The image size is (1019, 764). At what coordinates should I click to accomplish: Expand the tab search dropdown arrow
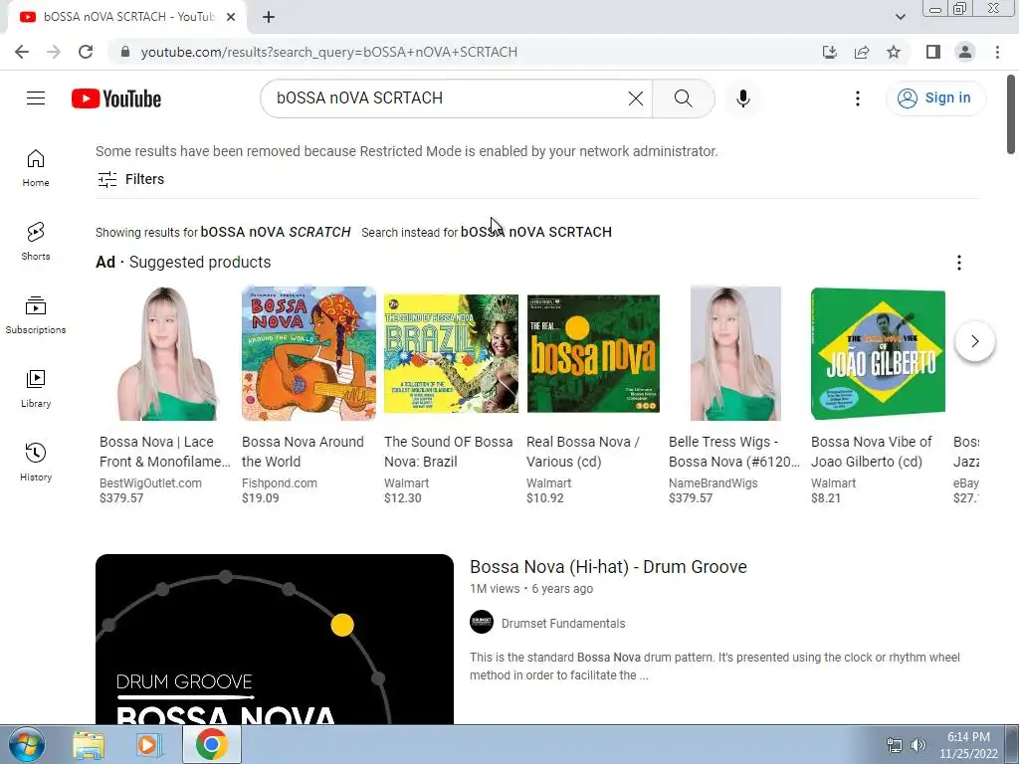pyautogui.click(x=900, y=17)
